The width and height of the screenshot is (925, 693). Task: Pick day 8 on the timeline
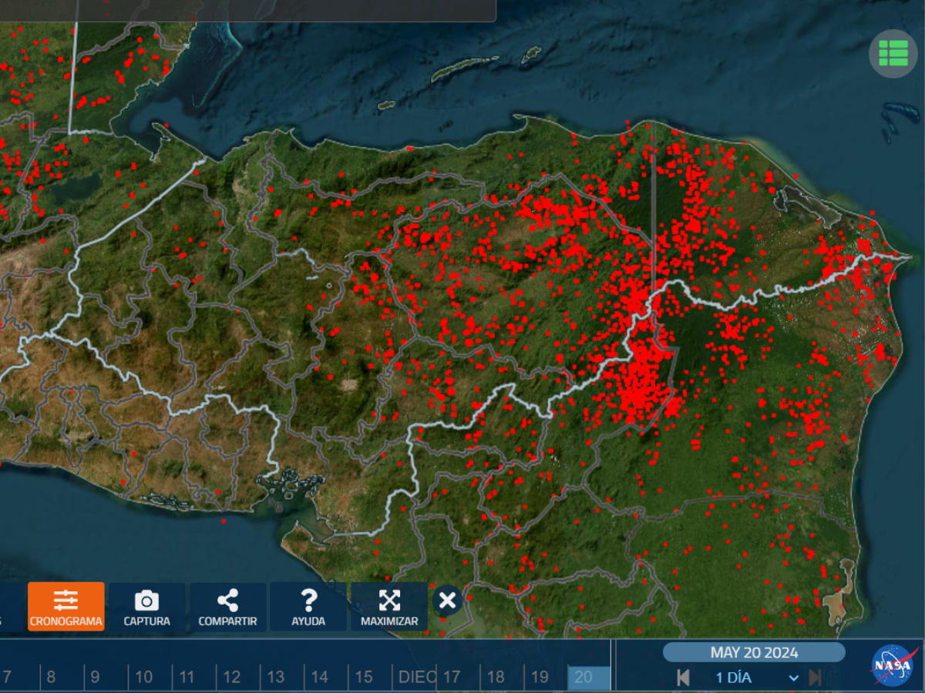tap(51, 678)
